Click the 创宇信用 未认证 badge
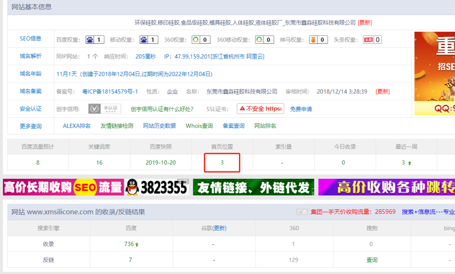455x274 pixels. point(105,109)
